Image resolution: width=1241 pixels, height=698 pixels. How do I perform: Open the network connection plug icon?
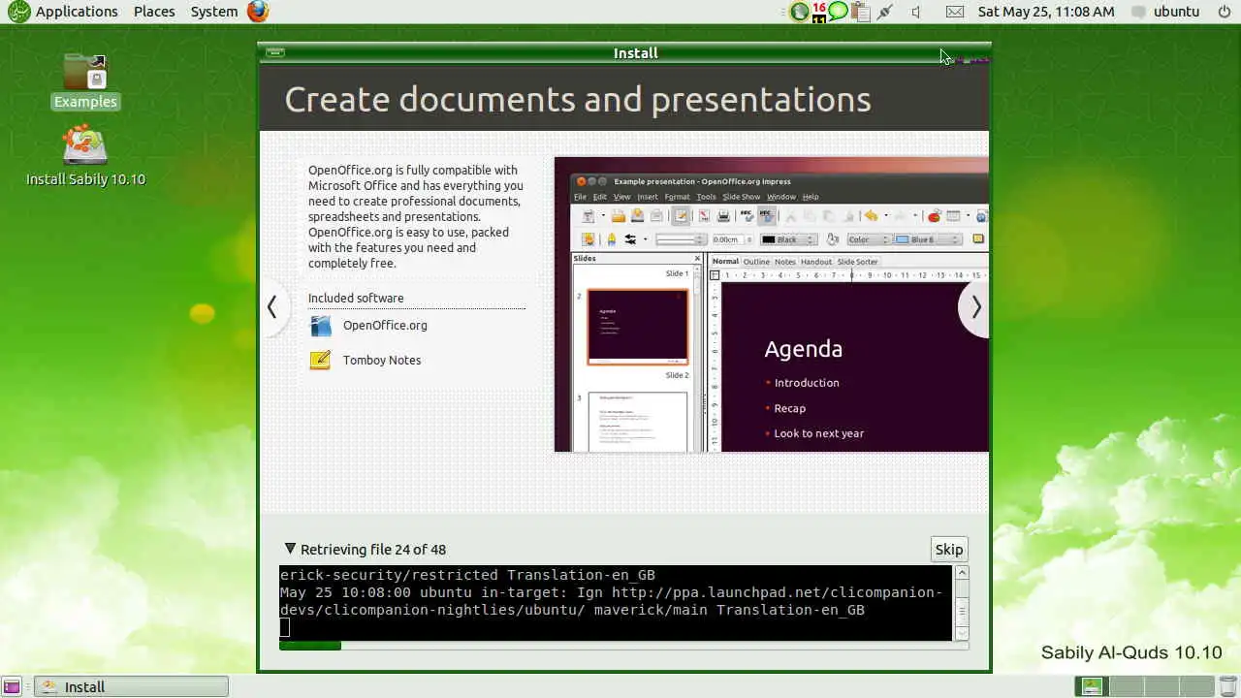[884, 12]
